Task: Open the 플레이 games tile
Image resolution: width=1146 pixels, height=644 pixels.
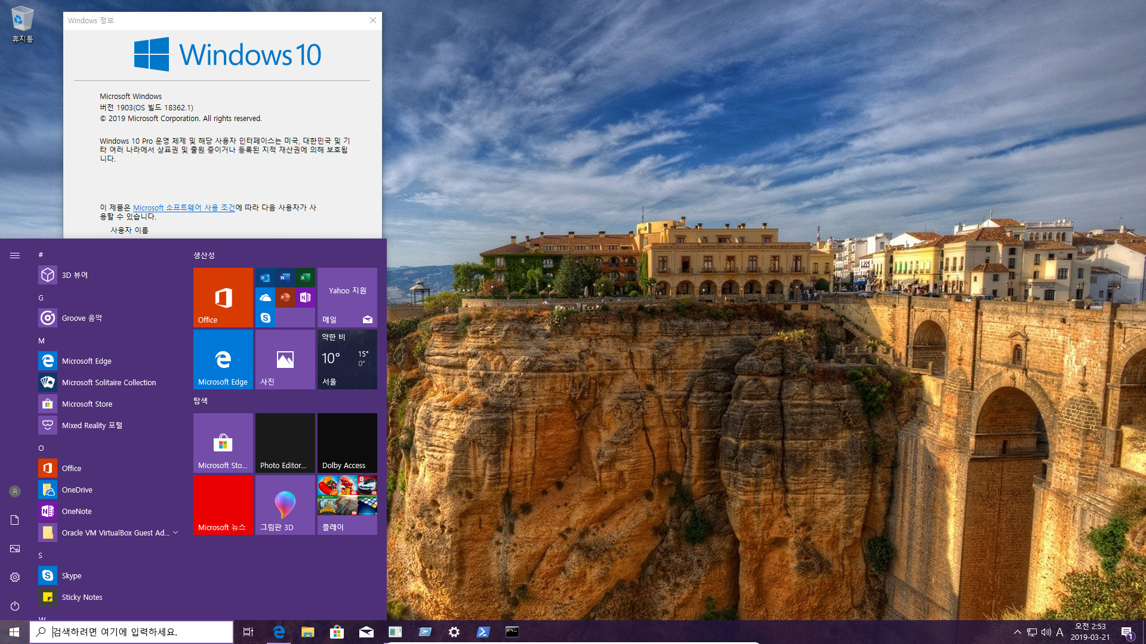Action: click(x=347, y=505)
